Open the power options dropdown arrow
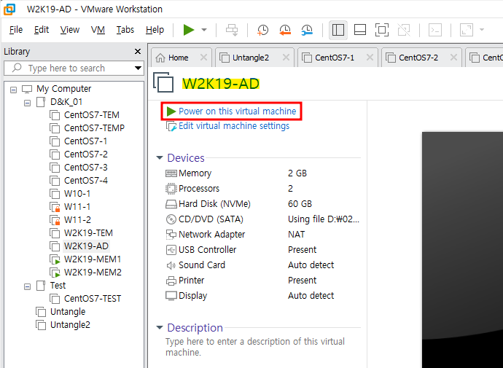Screen dimensions: 503x368 204,30
